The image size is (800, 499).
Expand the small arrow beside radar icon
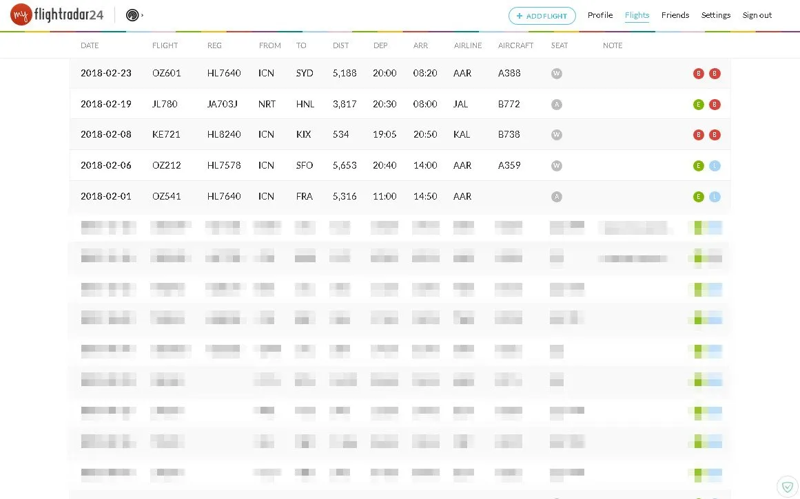tap(143, 15)
